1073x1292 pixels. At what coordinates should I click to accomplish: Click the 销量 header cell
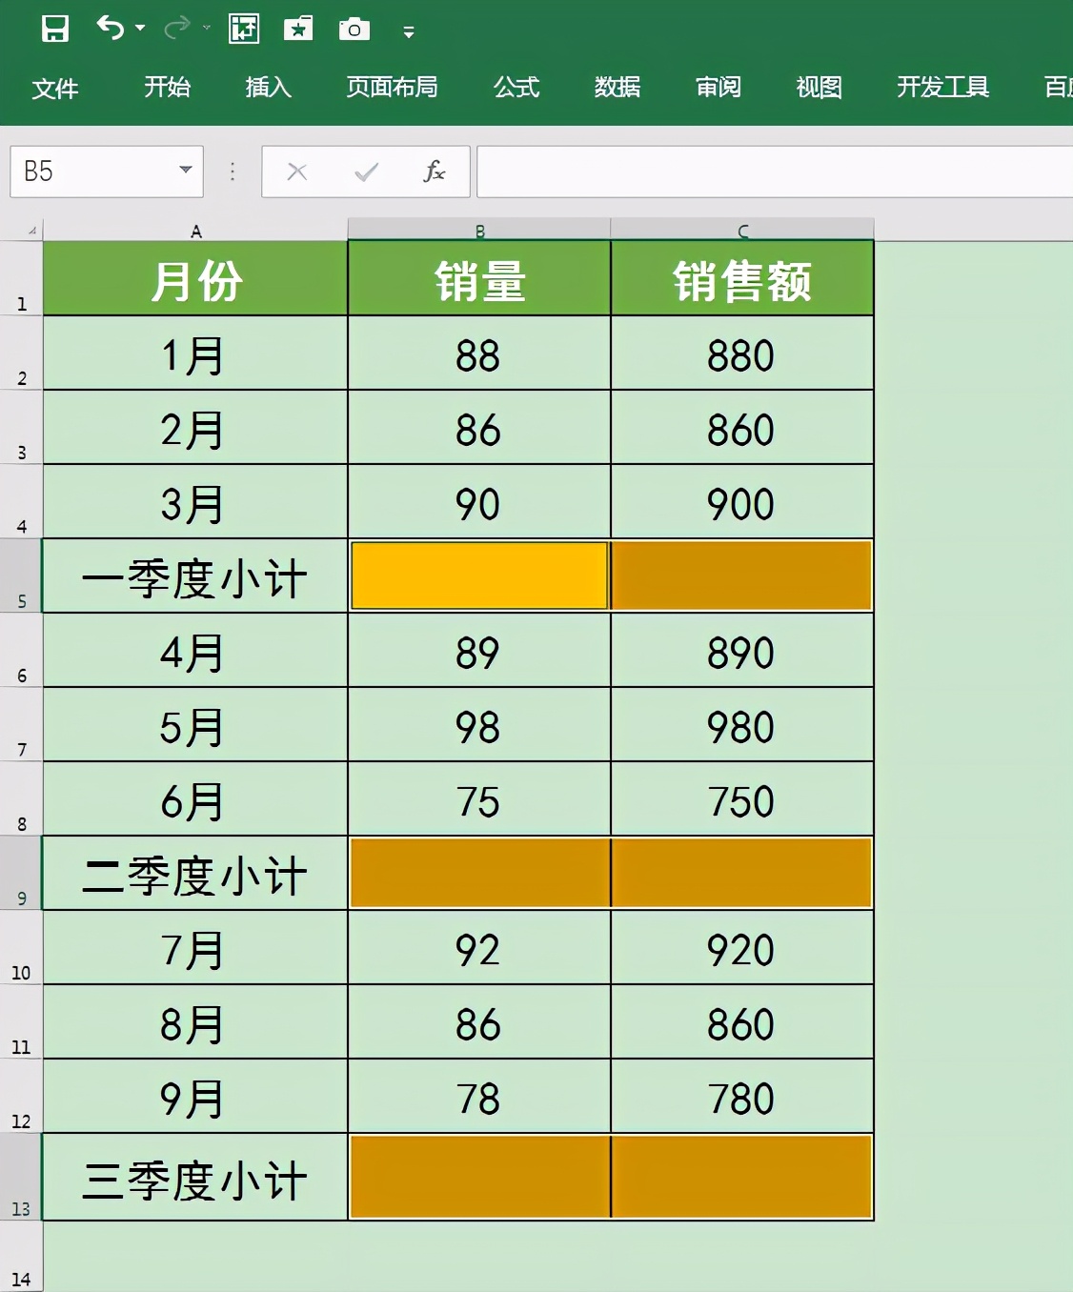click(x=479, y=278)
